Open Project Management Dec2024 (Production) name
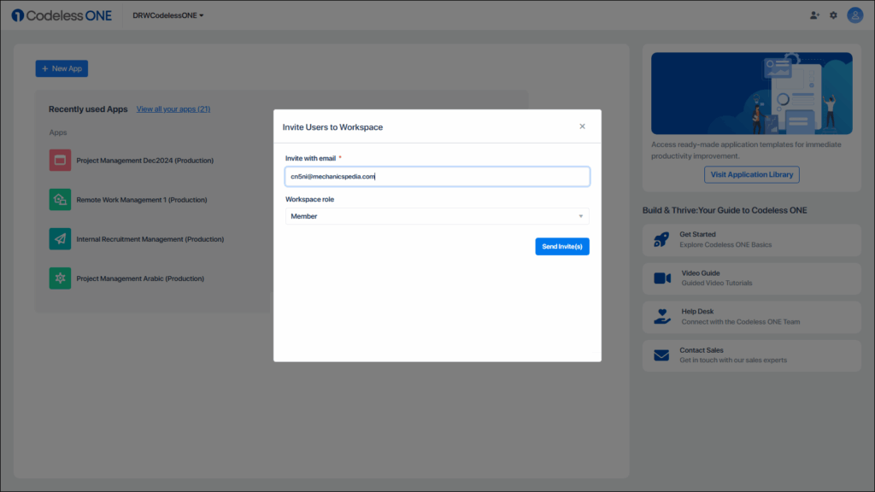 pyautogui.click(x=144, y=161)
